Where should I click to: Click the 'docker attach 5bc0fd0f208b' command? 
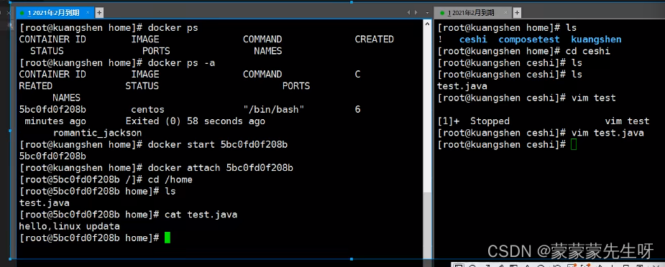coord(221,168)
